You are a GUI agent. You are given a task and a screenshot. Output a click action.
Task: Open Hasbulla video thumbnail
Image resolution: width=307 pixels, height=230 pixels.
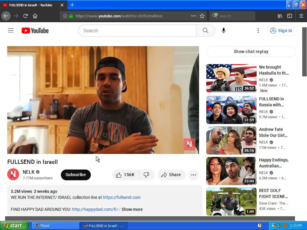tap(231, 78)
